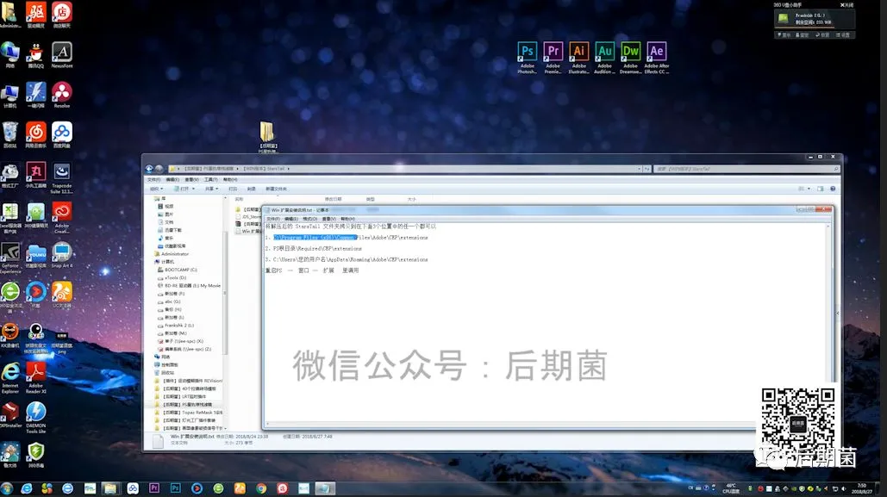Open the Tencent QQ penguin desktop icon

click(x=35, y=55)
